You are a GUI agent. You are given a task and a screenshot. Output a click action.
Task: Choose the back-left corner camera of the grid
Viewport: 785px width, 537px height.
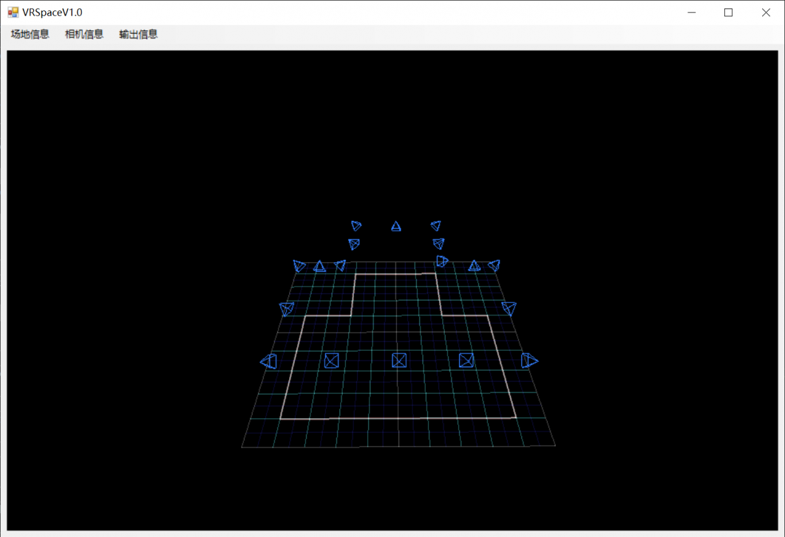(x=299, y=266)
